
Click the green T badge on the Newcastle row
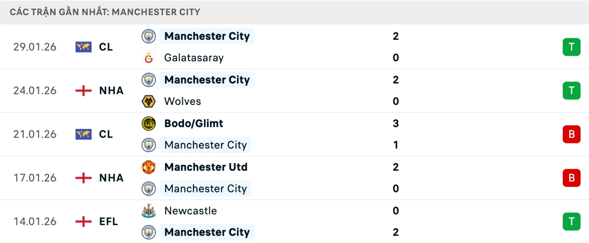tap(571, 222)
